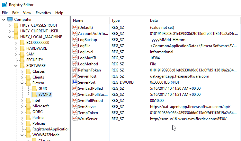Expand the Microsoft key
Screen dimensions: 241x141
[x=22, y=106]
